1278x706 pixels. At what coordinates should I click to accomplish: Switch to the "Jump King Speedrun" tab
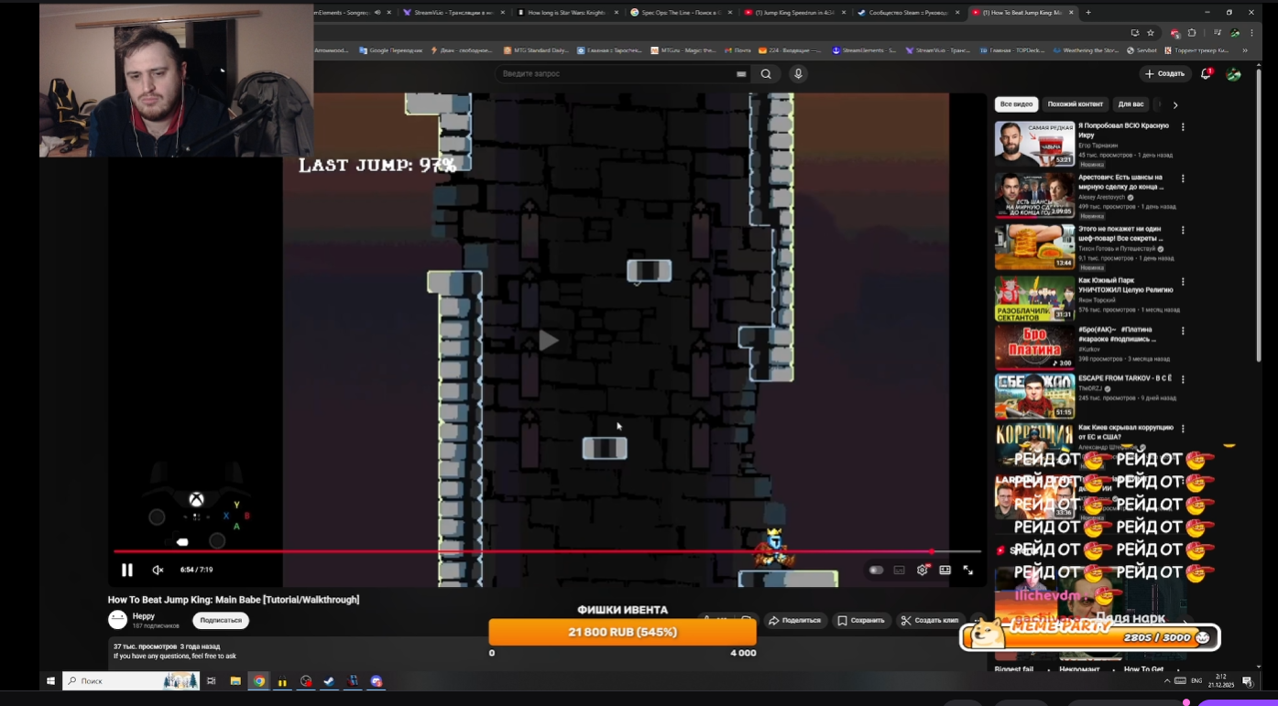click(x=792, y=12)
